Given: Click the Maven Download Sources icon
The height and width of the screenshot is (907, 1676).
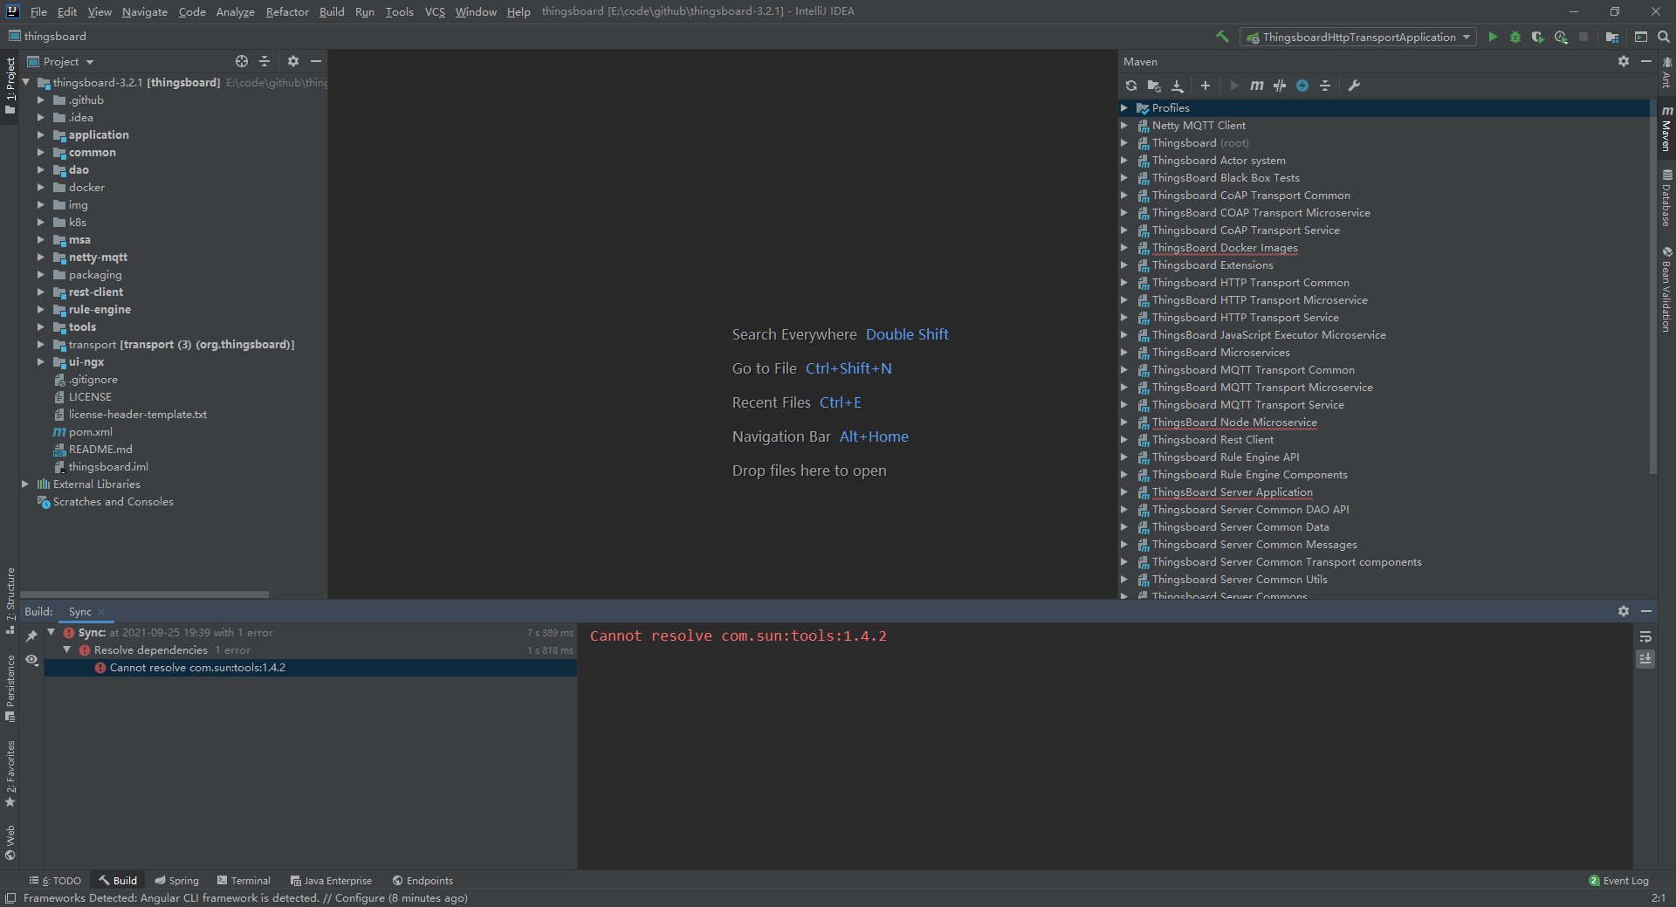Looking at the screenshot, I should tap(1178, 86).
